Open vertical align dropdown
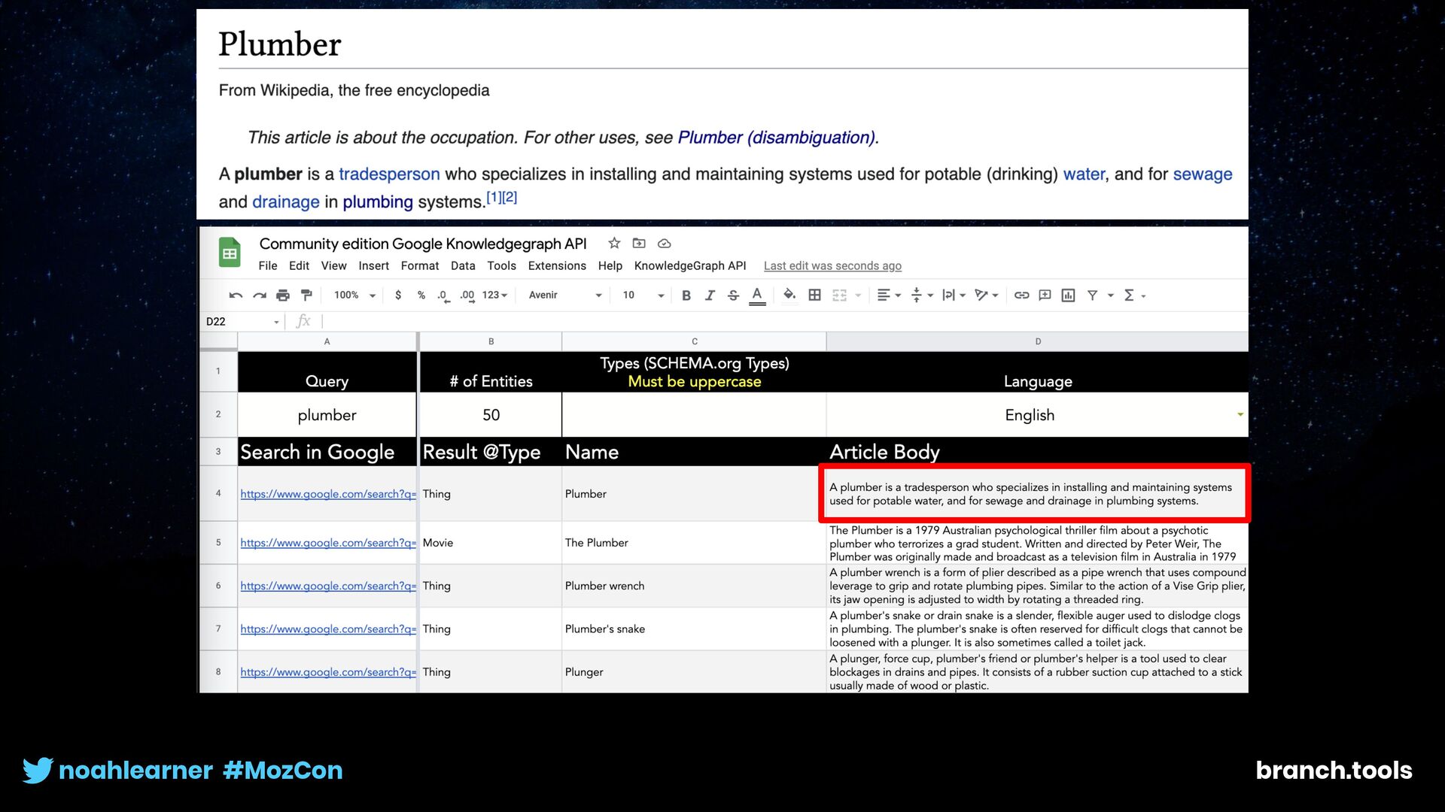 pos(922,295)
